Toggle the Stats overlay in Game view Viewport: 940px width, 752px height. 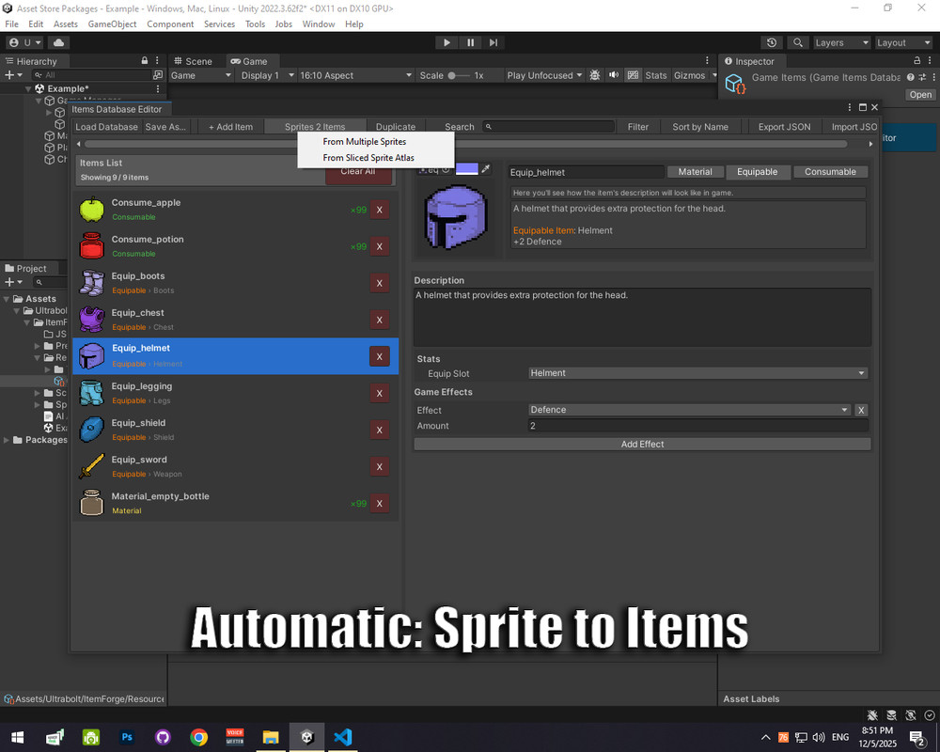[x=656, y=75]
